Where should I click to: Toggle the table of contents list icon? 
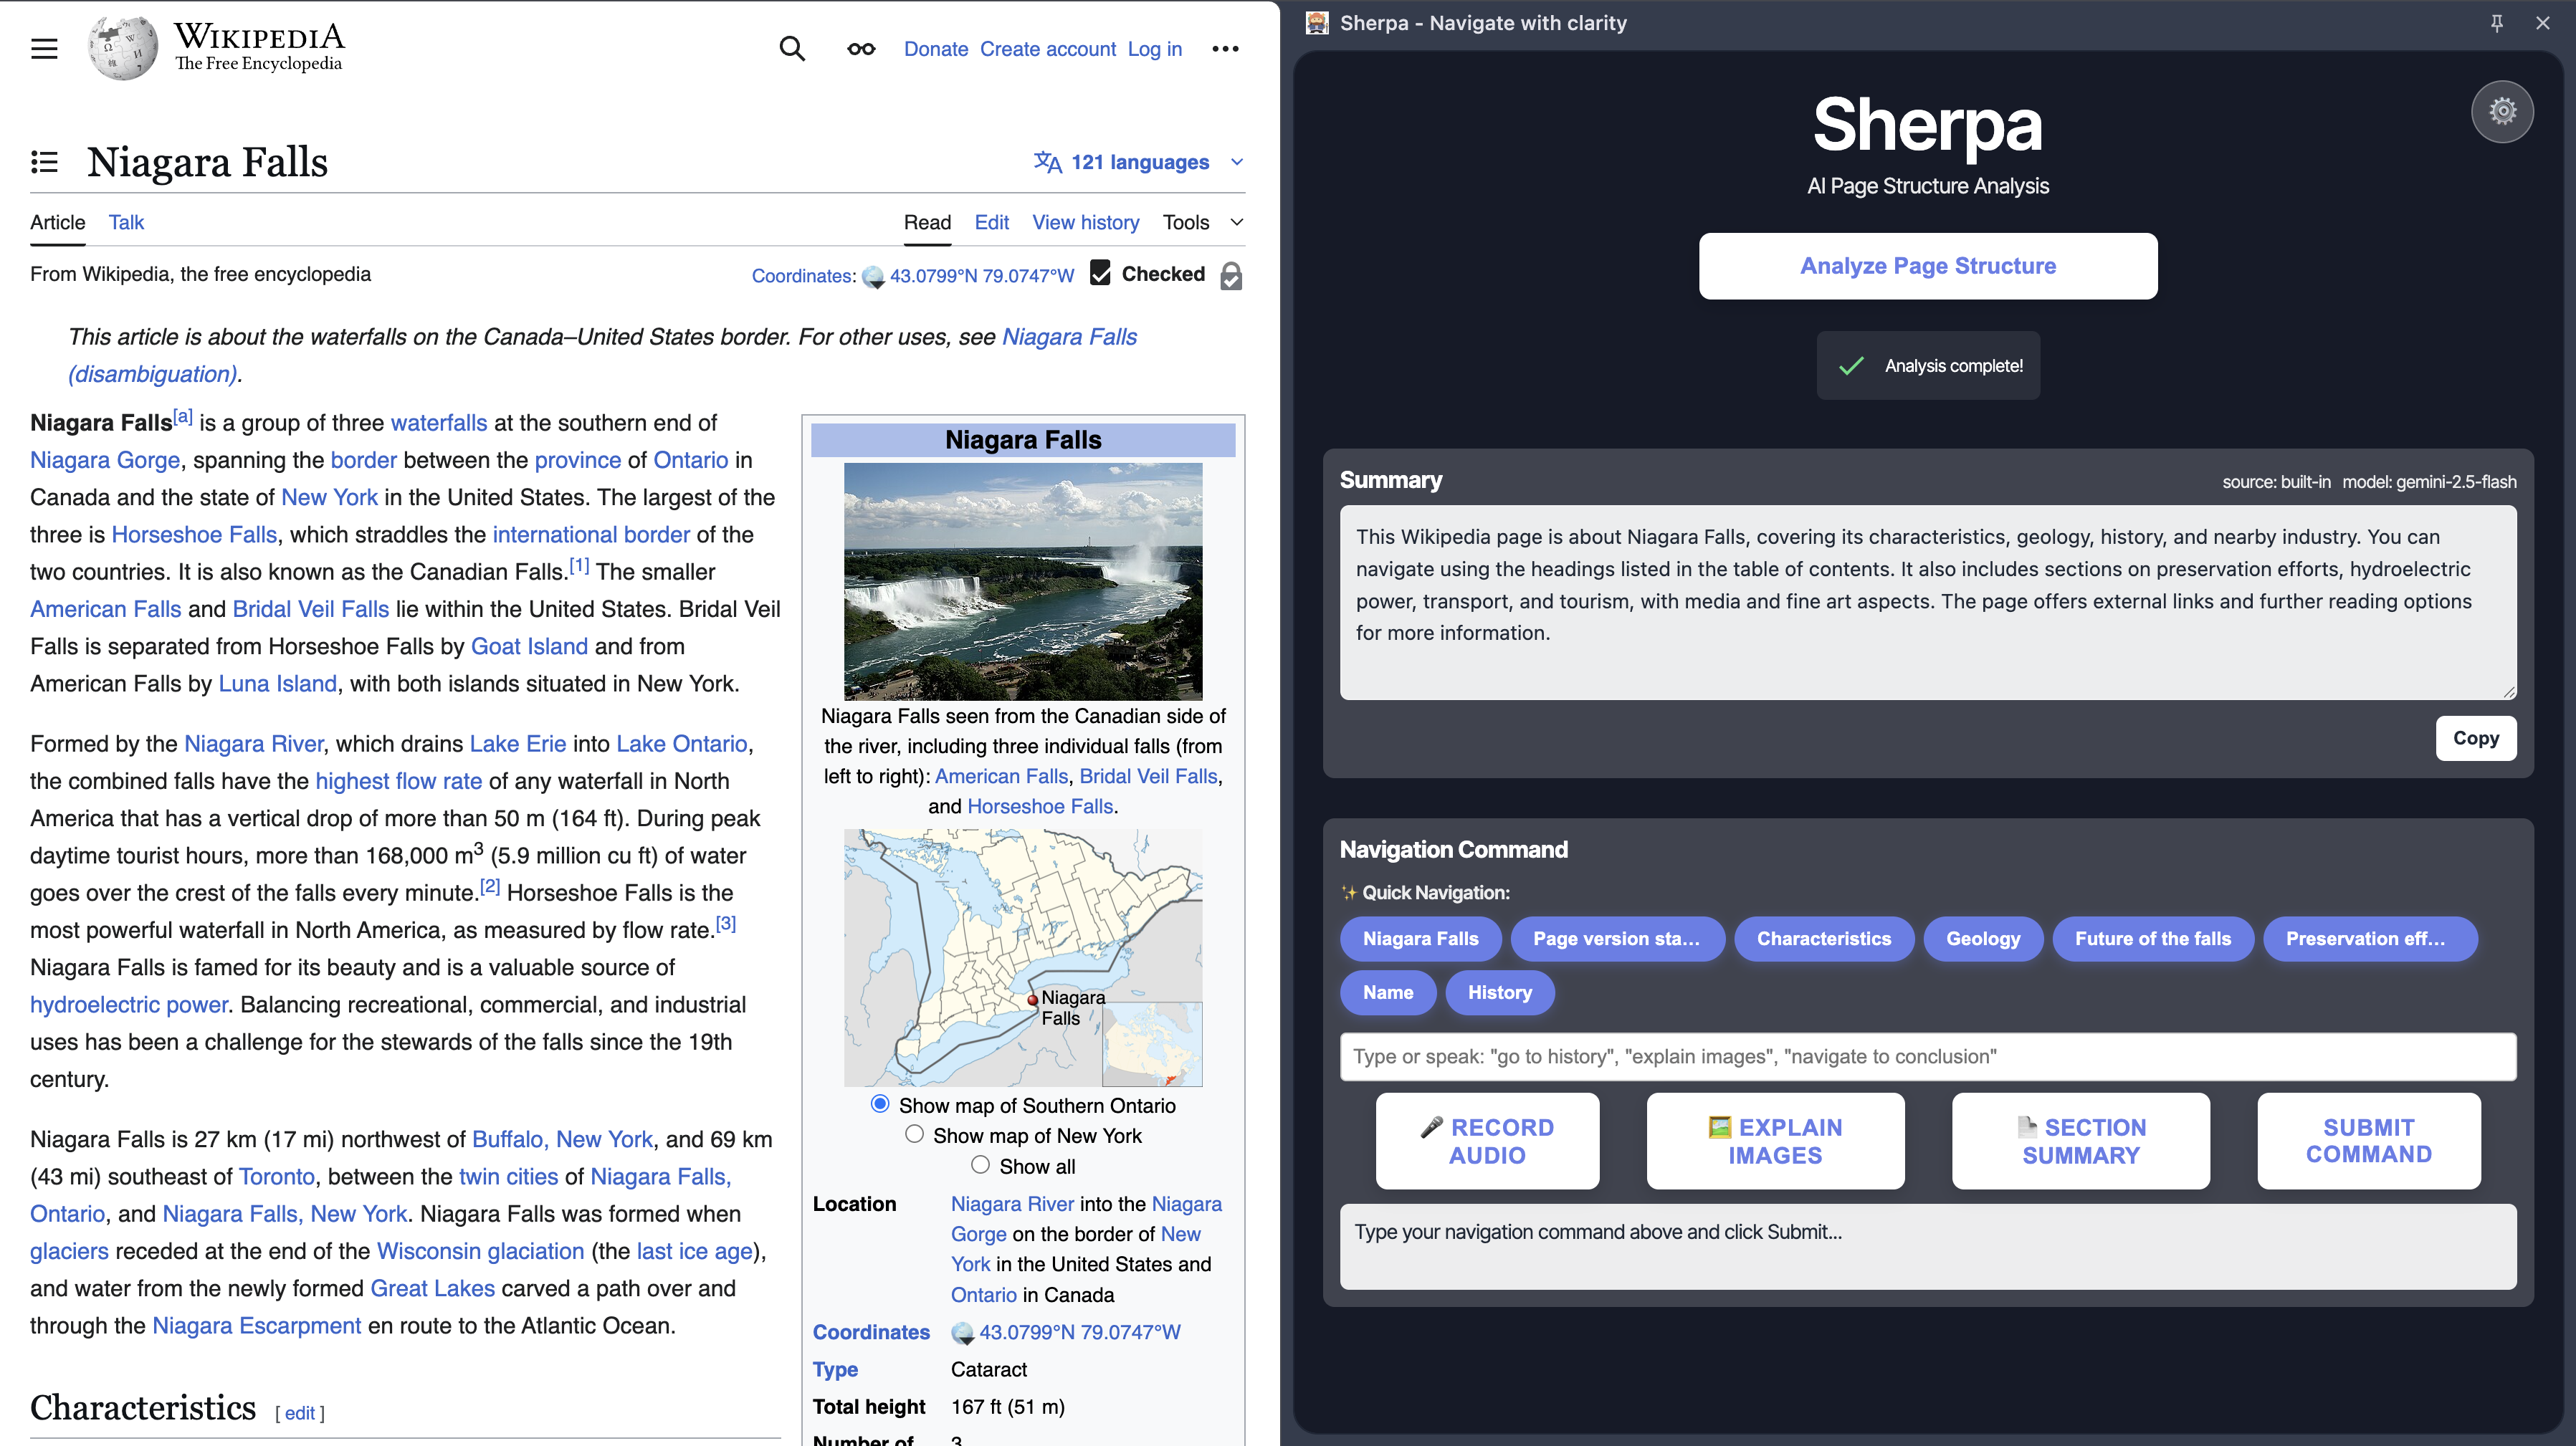pyautogui.click(x=44, y=162)
